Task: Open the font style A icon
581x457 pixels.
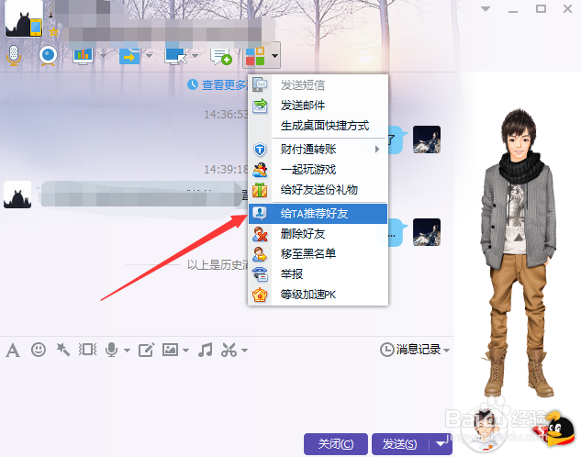Action: 13,350
